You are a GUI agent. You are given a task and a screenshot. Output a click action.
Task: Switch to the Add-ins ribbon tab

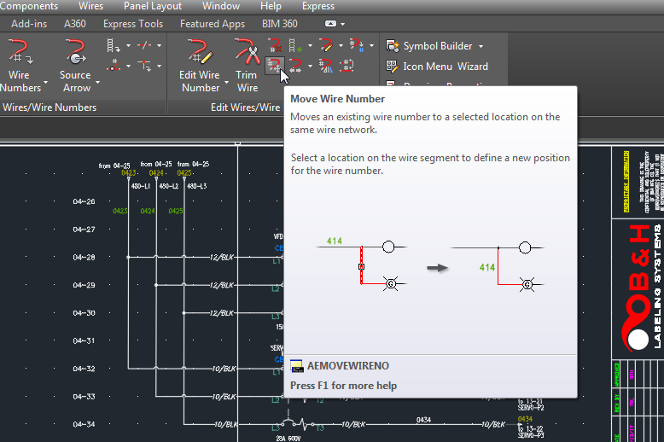pyautogui.click(x=29, y=24)
